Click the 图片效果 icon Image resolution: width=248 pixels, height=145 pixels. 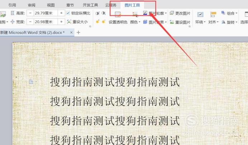[x=145, y=22]
